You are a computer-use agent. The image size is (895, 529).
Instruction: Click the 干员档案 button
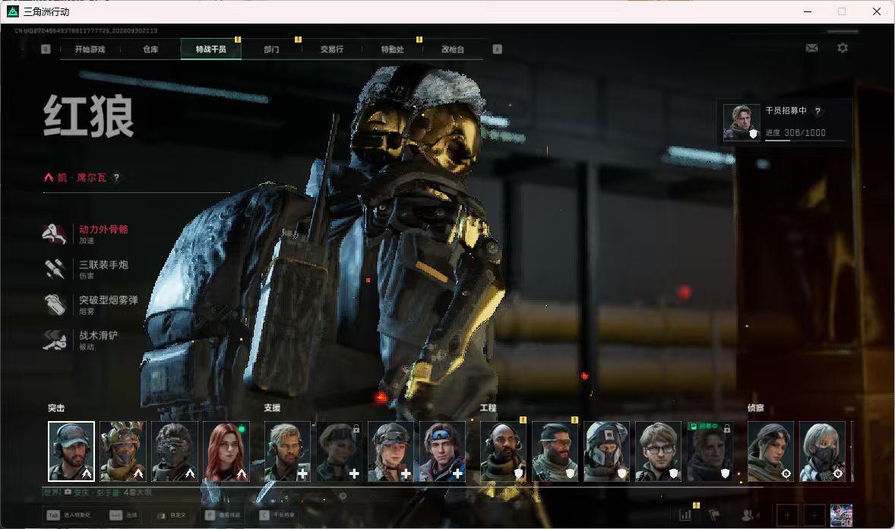tap(277, 515)
